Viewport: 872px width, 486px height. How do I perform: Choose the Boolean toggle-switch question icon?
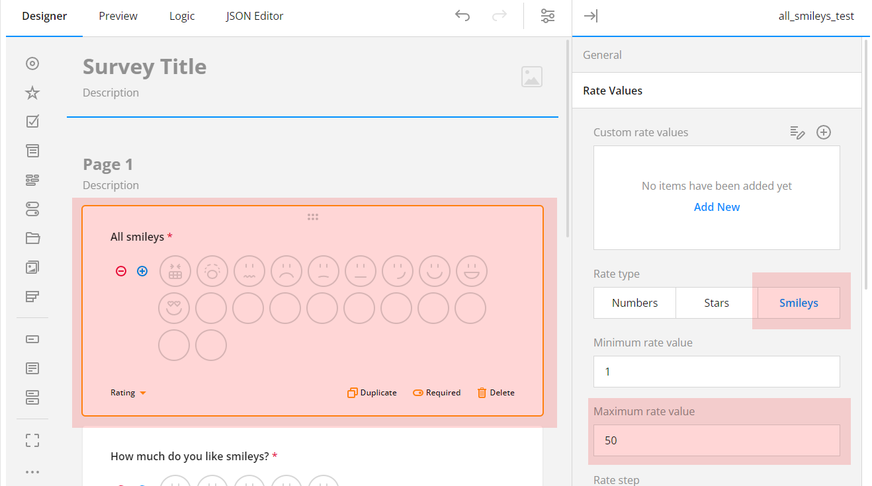tap(32, 208)
